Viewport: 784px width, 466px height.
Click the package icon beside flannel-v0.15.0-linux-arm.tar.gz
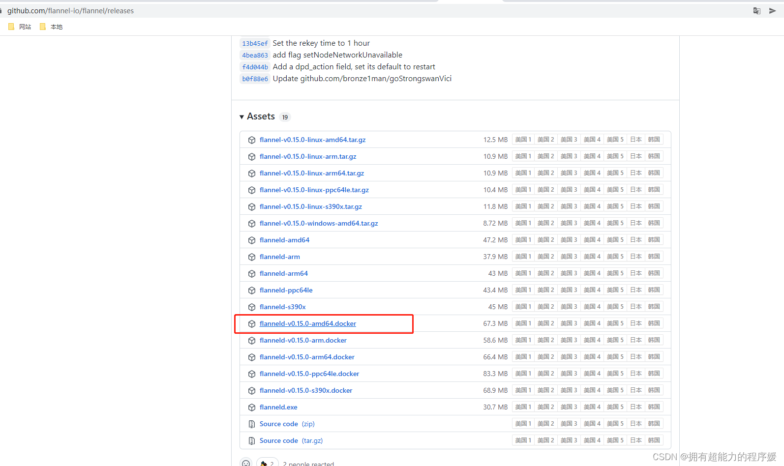tap(252, 157)
